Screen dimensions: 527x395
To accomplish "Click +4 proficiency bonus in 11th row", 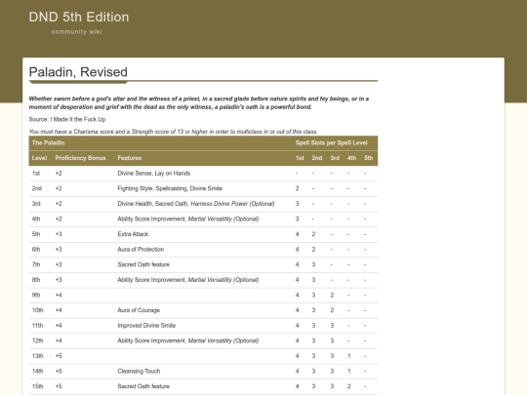I will click(x=59, y=326).
